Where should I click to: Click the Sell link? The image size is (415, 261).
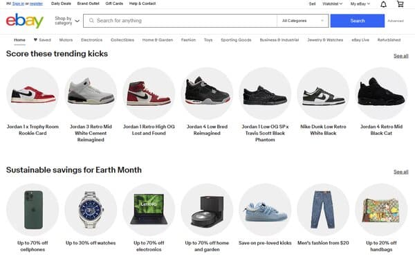click(x=312, y=3)
